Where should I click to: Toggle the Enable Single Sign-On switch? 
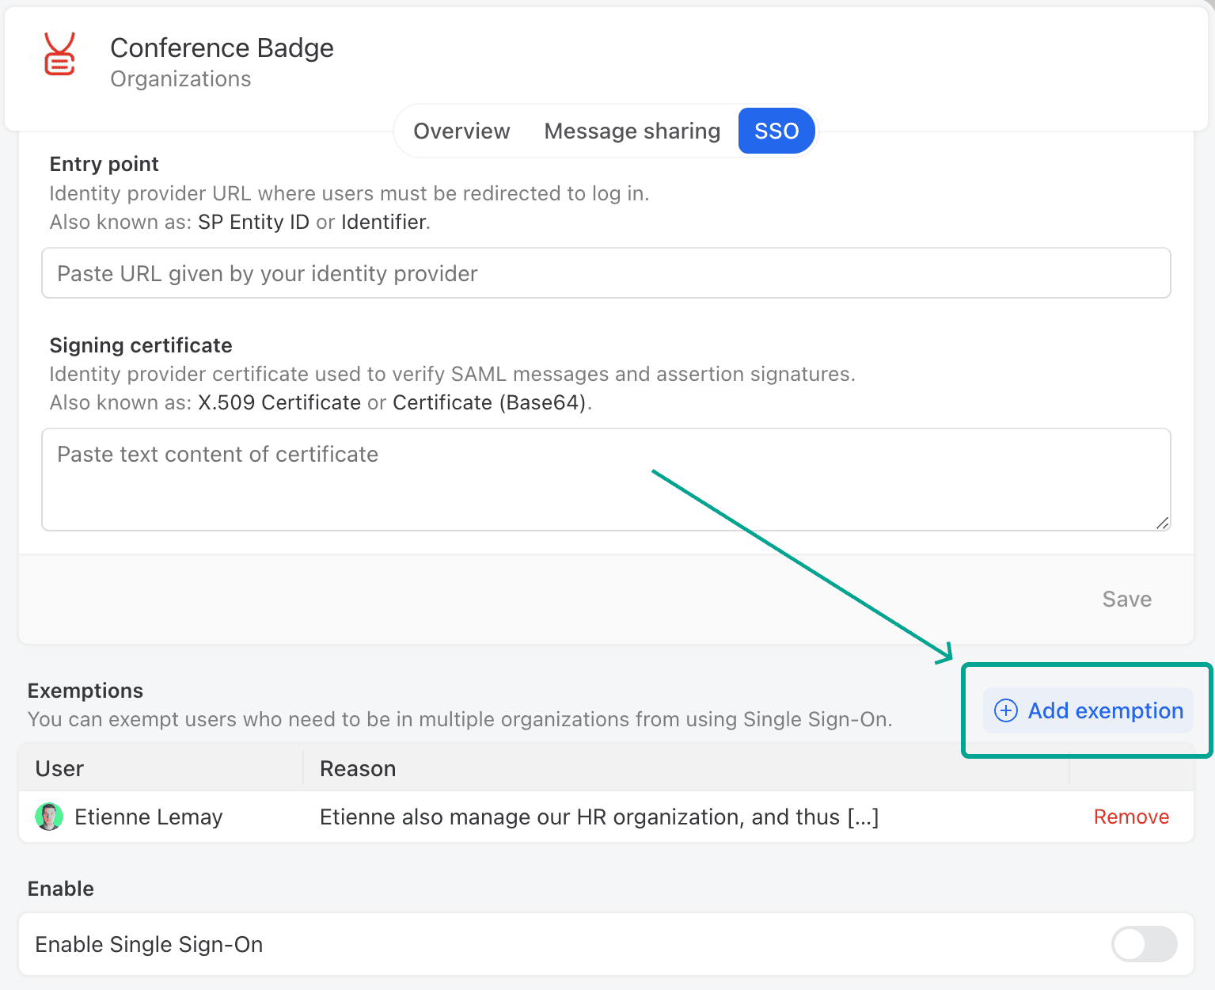pos(1144,944)
